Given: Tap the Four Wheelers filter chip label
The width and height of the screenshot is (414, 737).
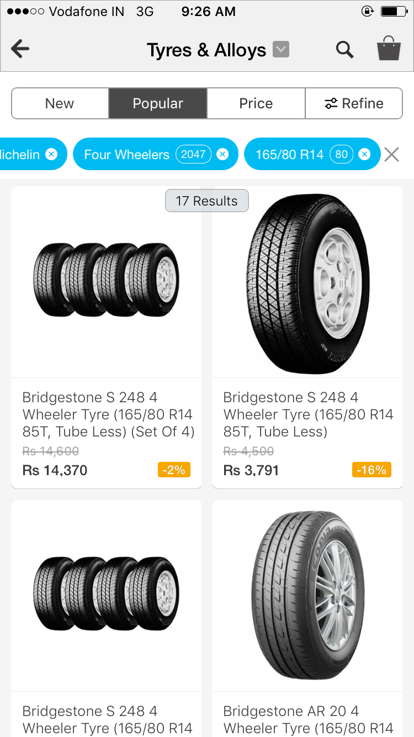Looking at the screenshot, I should click(126, 154).
